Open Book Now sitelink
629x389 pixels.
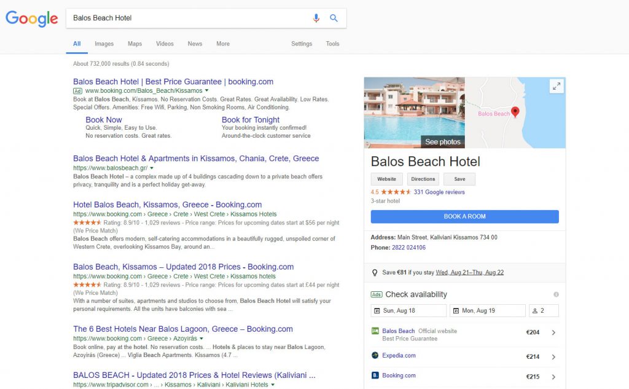point(103,120)
